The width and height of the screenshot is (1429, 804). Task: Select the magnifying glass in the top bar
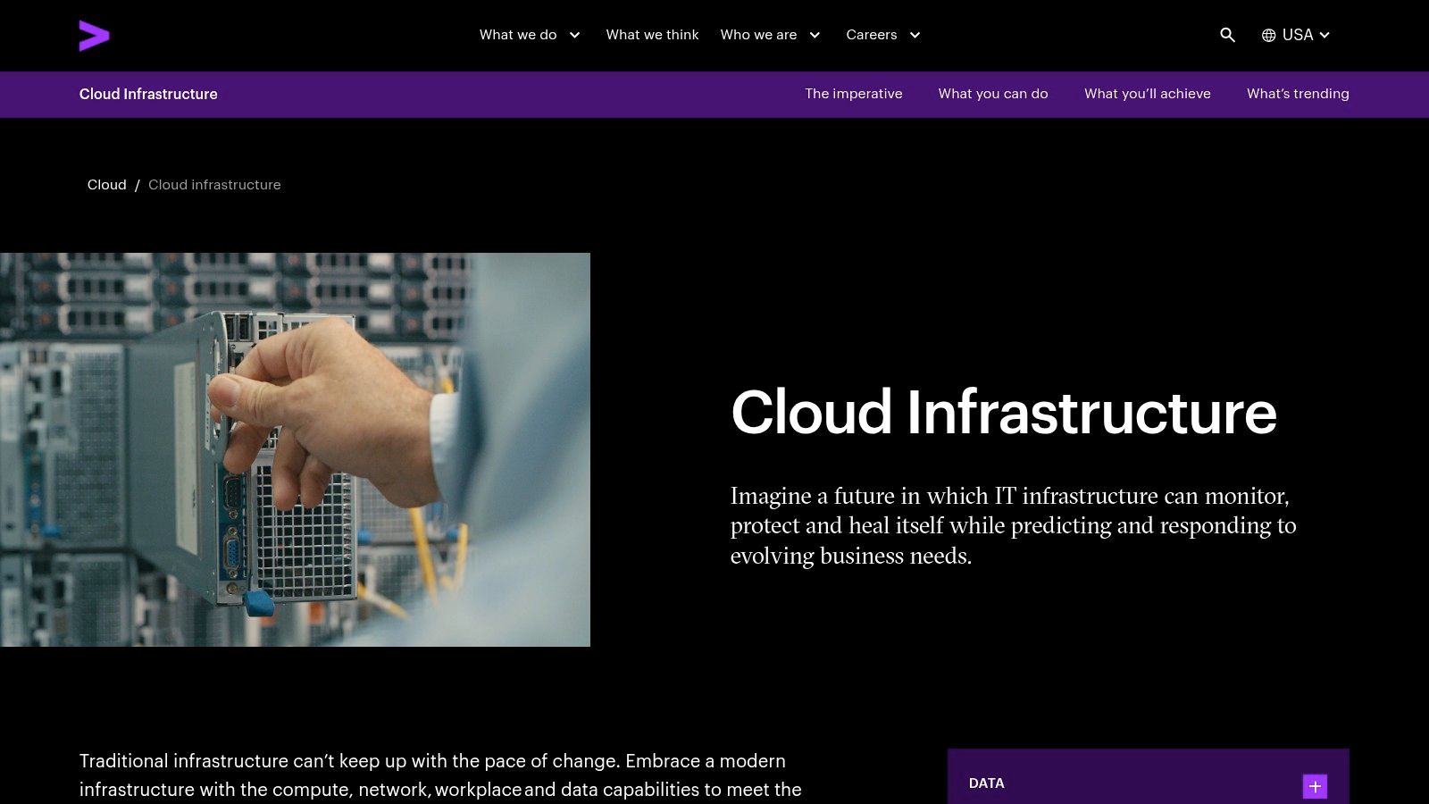click(x=1227, y=35)
